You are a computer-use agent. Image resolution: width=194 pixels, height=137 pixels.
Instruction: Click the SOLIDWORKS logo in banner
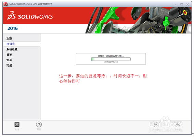coord(30,15)
